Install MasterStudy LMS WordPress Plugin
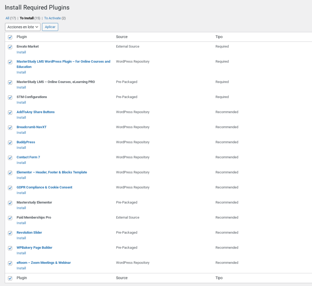 point(21,72)
